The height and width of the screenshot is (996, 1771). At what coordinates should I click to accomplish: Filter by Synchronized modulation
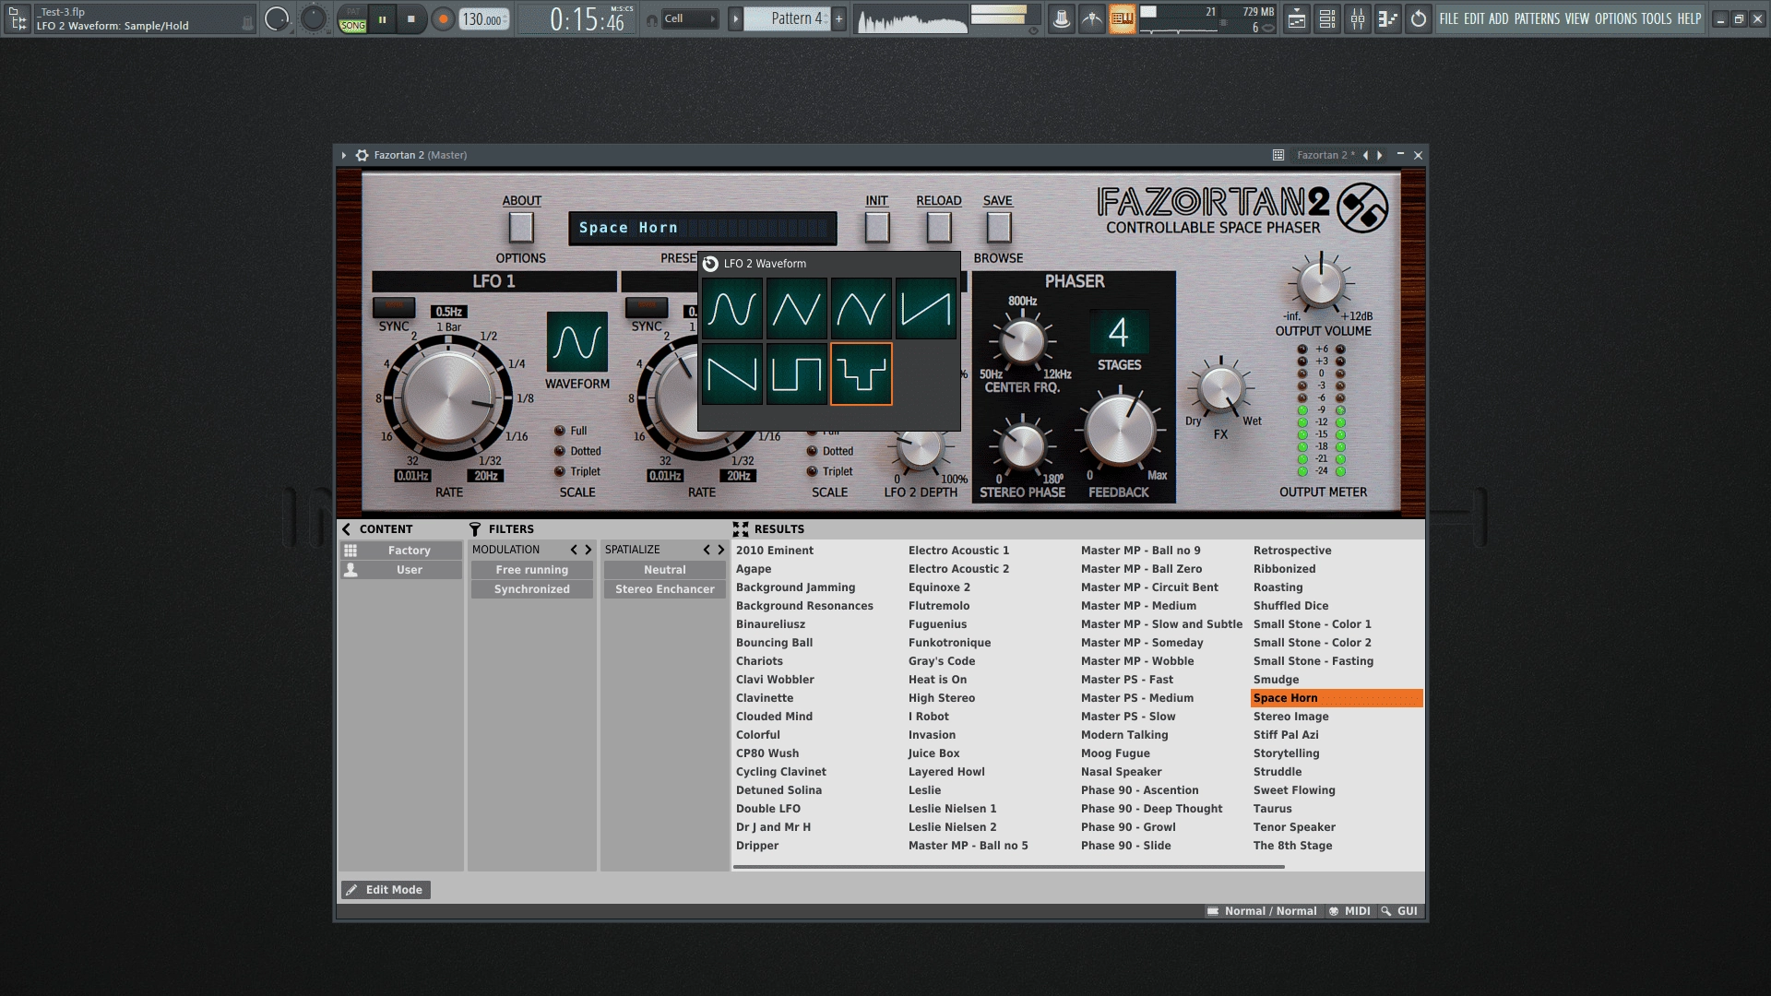point(532,589)
